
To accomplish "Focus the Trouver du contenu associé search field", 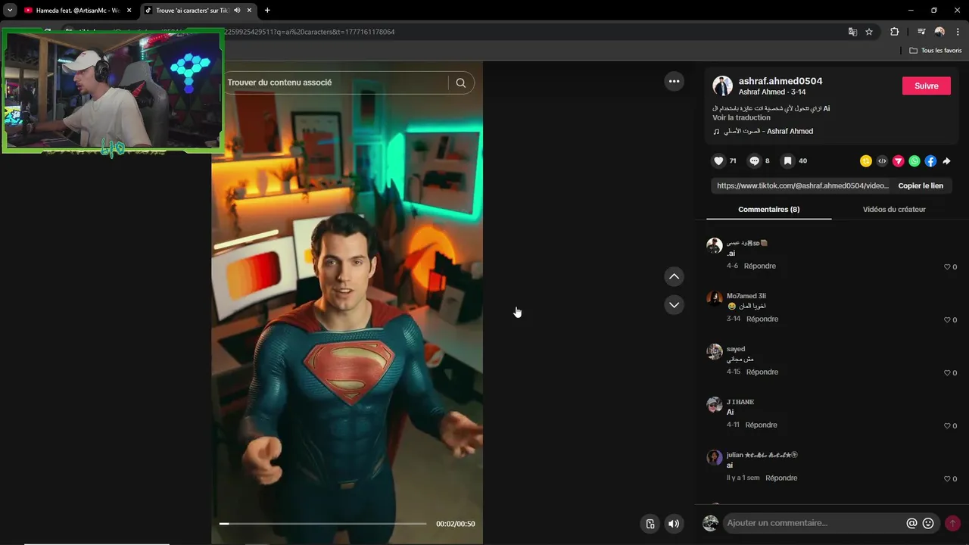I will 337,83.
